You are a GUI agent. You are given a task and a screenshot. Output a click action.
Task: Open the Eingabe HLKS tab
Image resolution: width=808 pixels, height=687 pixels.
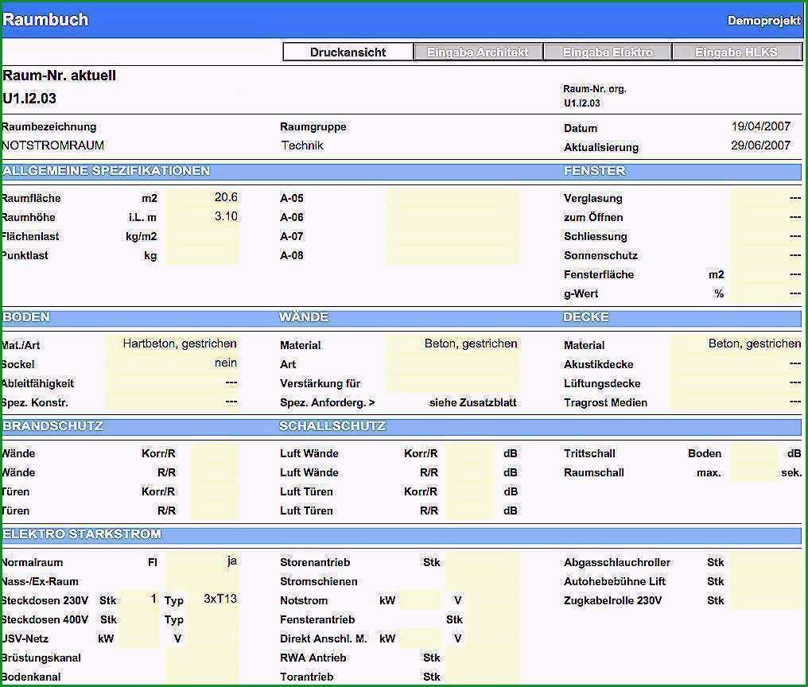pos(737,52)
